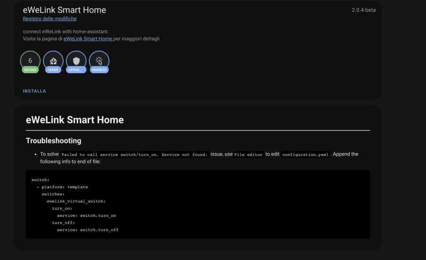Click the large eWeLink Smart Home documentation heading
This screenshot has width=426, height=260.
(x=75, y=120)
